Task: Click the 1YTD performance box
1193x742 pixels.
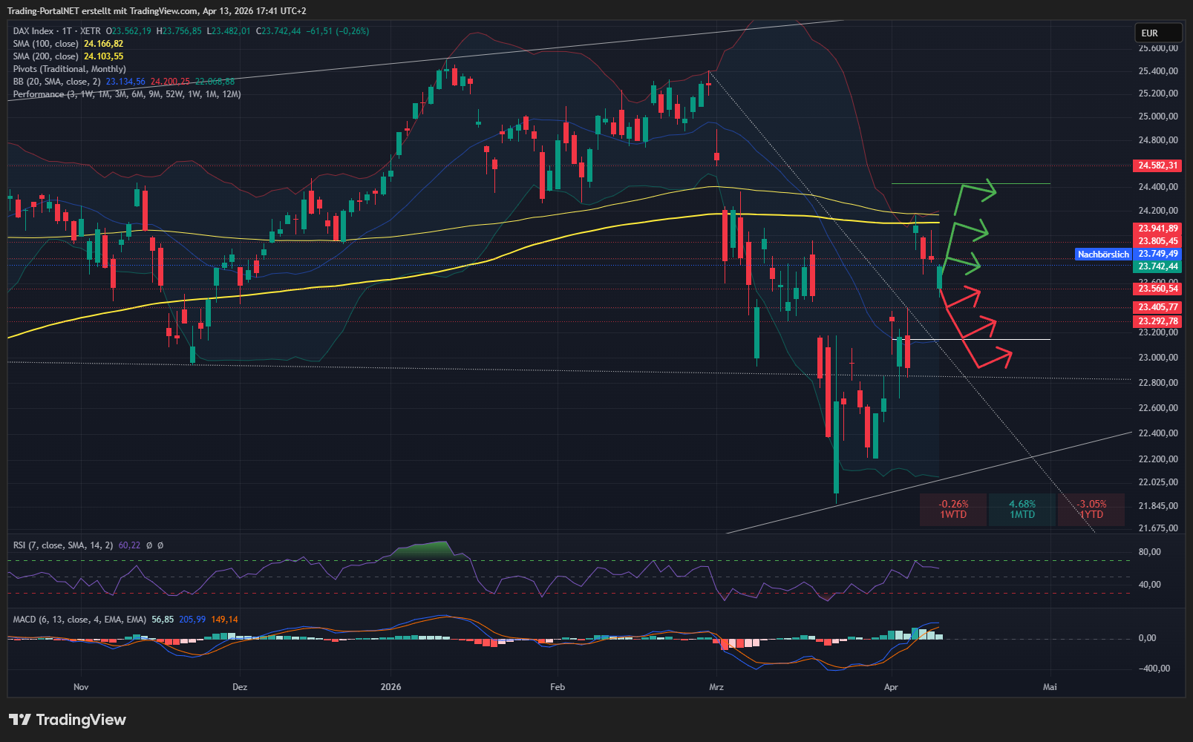Action: click(1091, 510)
